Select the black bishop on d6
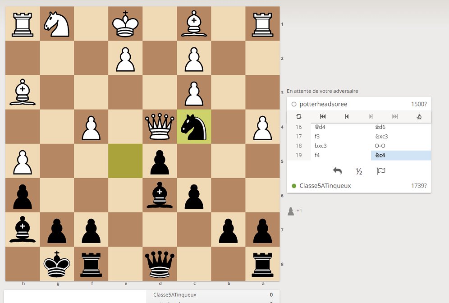Screen dimensions: 449x303 pyautogui.click(x=160, y=195)
